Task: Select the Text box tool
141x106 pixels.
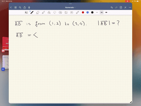Action: [72, 12]
